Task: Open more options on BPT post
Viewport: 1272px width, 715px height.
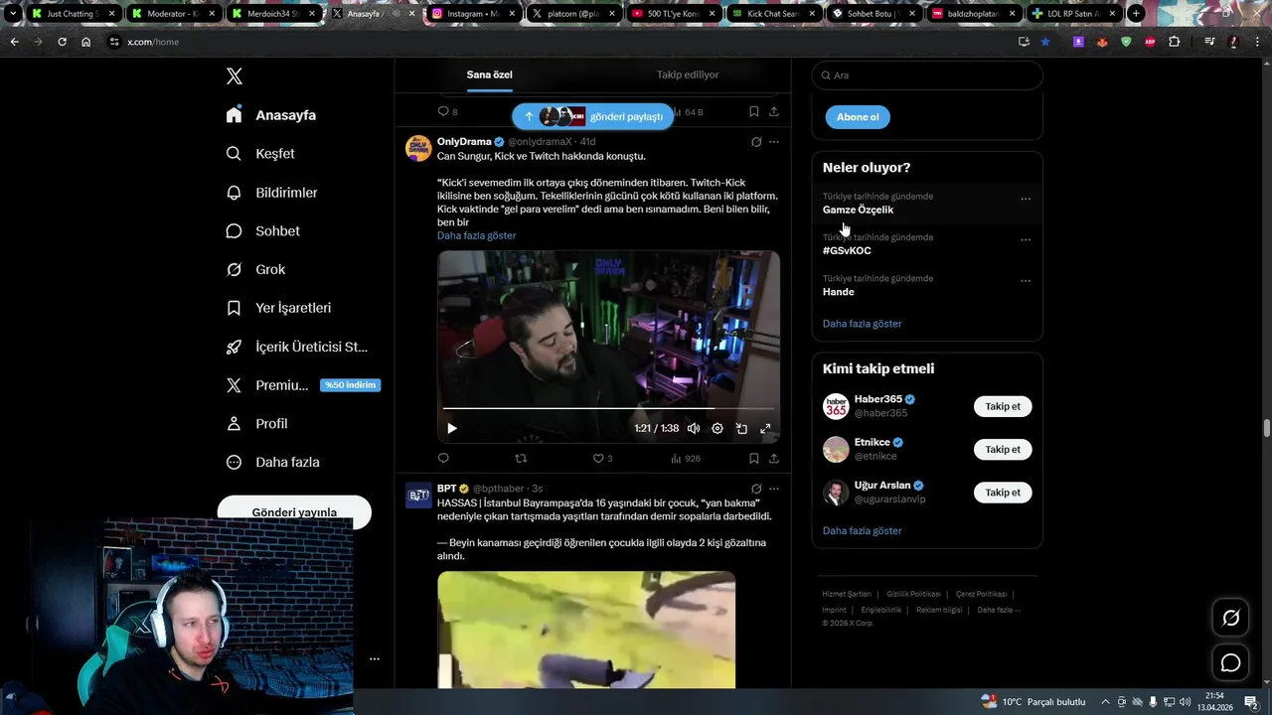Action: 774,489
